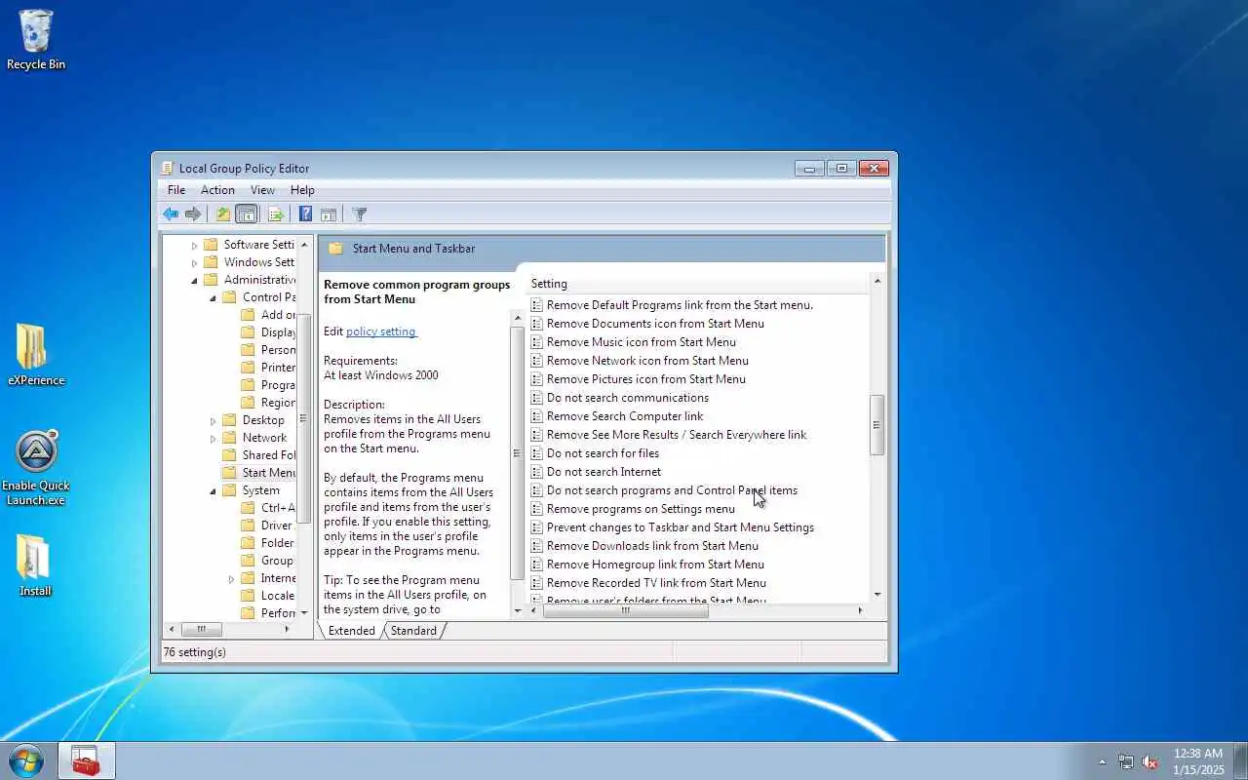Click settings list horizontal scrollbar thumb
Image resolution: width=1248 pixels, height=780 pixels.
625,610
